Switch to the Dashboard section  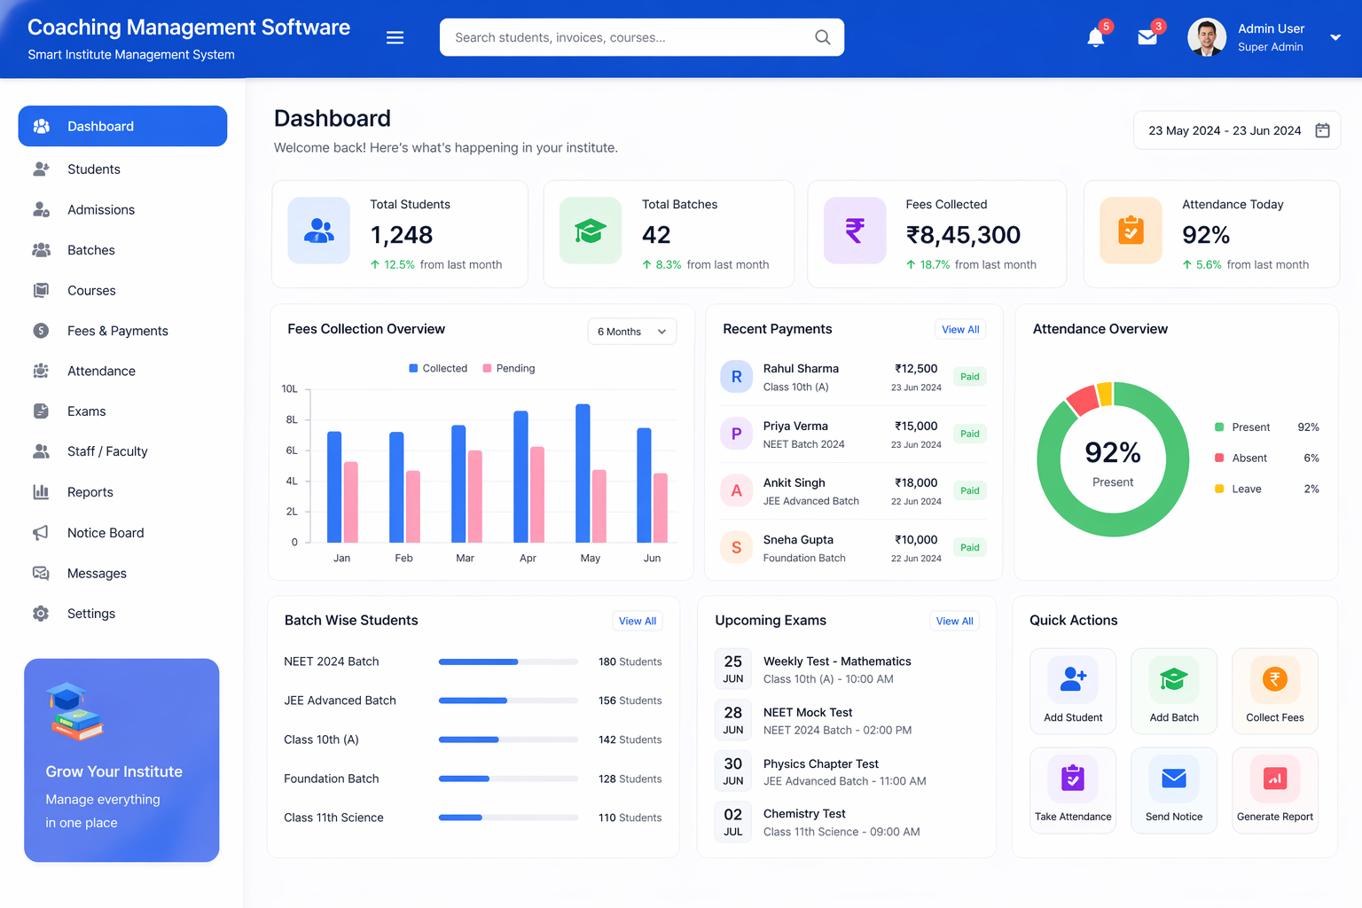99,126
